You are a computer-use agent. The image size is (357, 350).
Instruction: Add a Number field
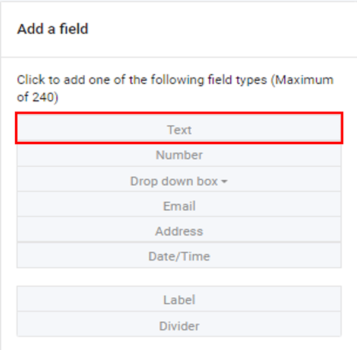[179, 155]
